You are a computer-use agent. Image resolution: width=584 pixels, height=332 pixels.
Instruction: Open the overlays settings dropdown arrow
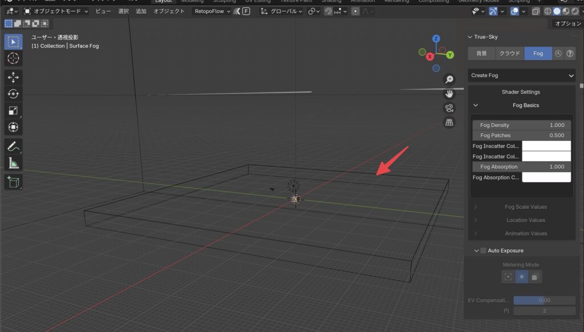tap(524, 11)
